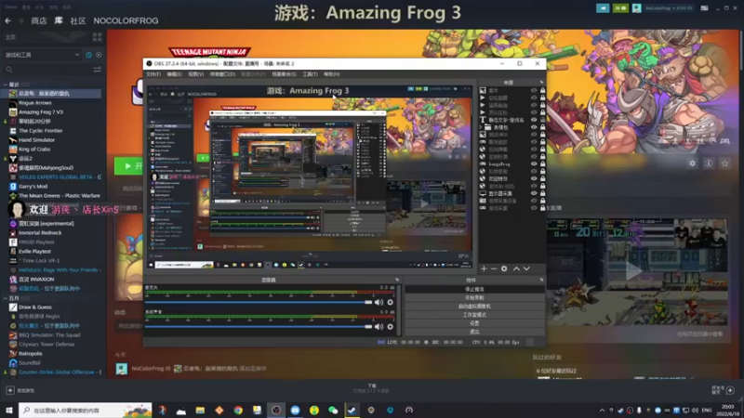Open OBS 视图(V) menu

pyautogui.click(x=196, y=74)
